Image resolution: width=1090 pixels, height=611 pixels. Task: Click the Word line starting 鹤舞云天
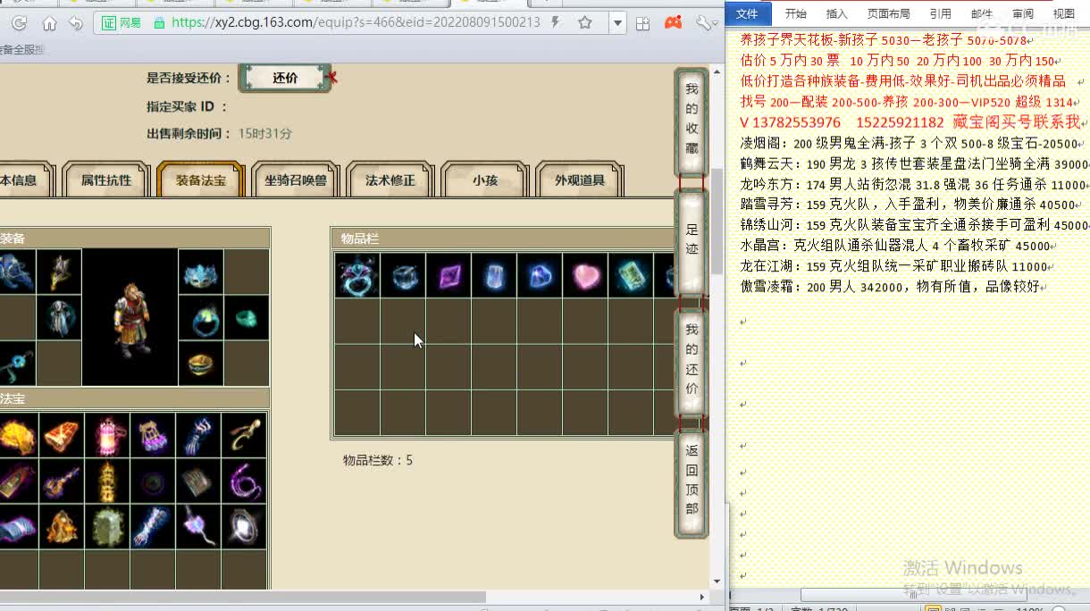[914, 164]
